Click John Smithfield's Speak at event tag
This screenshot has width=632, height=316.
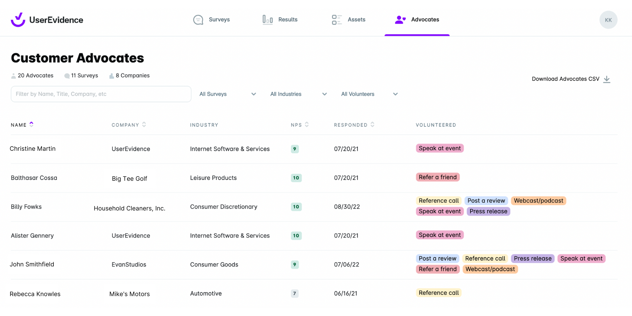[581, 259]
